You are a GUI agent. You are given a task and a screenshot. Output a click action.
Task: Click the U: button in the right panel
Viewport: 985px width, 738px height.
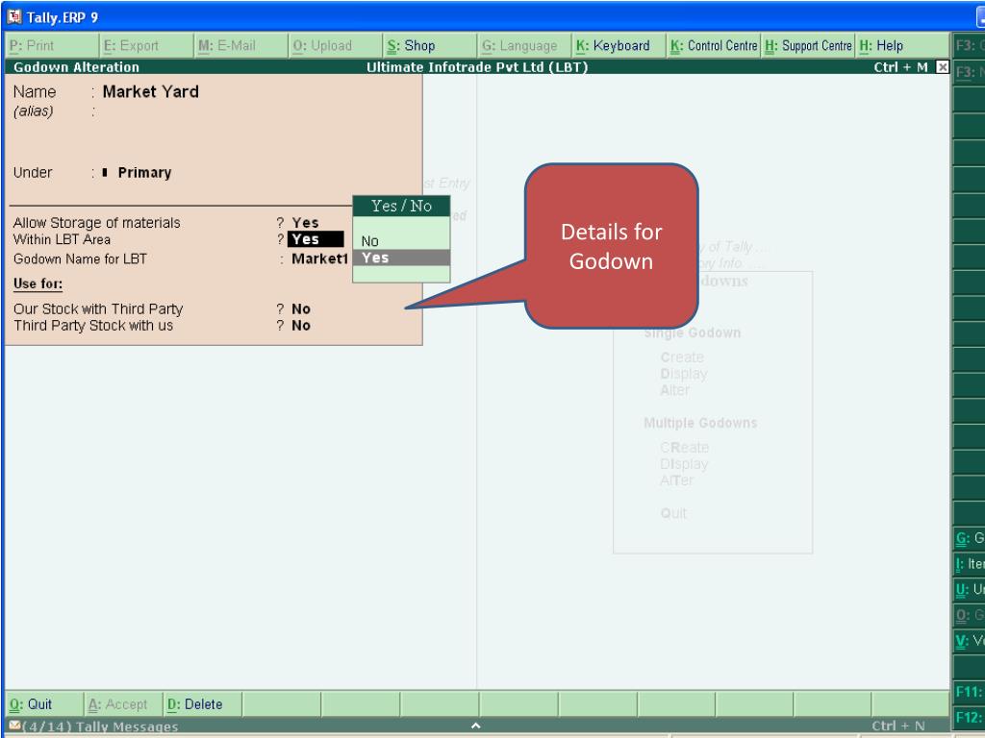[969, 589]
